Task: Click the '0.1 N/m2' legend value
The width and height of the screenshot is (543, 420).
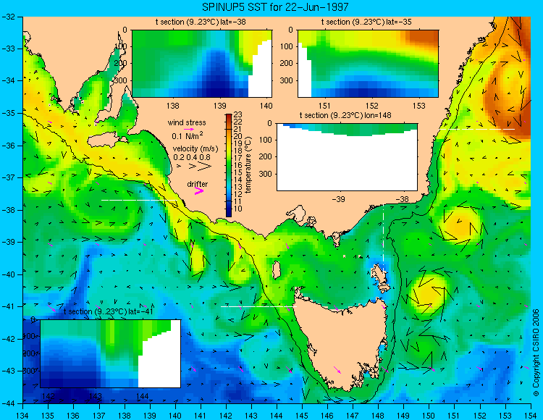Action: 188,135
